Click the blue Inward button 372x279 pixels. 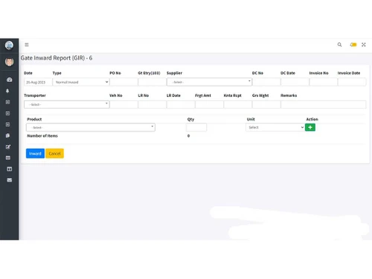point(35,153)
